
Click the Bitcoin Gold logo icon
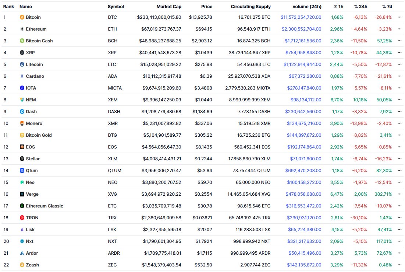[x=22, y=135]
